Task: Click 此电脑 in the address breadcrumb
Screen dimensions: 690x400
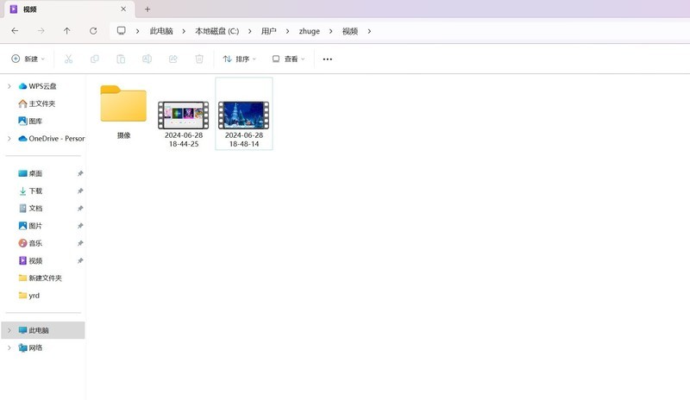Action: point(161,31)
